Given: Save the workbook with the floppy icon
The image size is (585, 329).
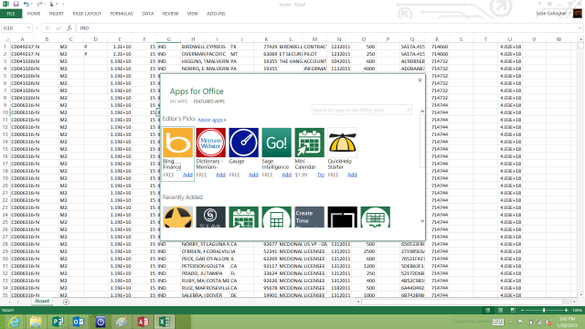Looking at the screenshot, I should pyautogui.click(x=16, y=4).
